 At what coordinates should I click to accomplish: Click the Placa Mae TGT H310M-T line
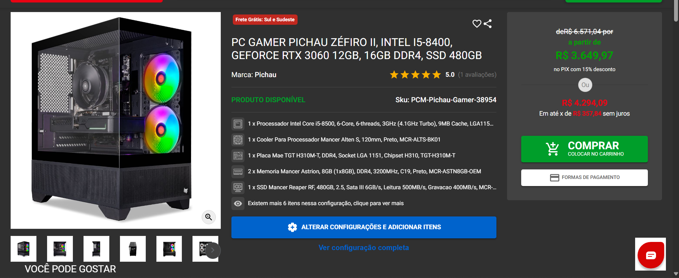pos(351,156)
